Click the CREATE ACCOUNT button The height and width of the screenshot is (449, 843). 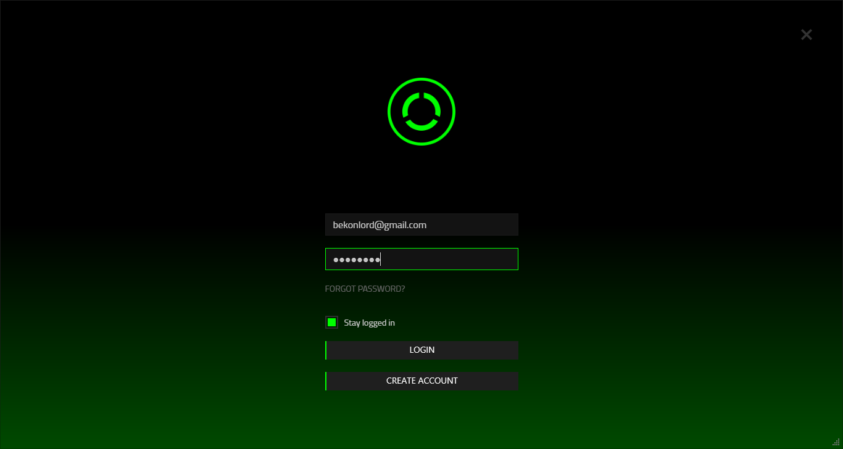click(421, 381)
